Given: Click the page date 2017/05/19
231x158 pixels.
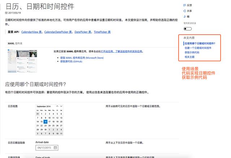Looking at the screenshot, I should tap(14, 13).
